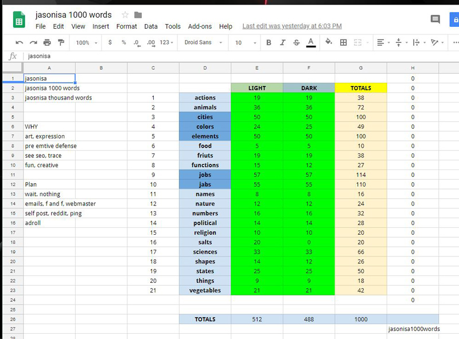
Task: Toggle Bold formatting
Action: tap(269, 43)
